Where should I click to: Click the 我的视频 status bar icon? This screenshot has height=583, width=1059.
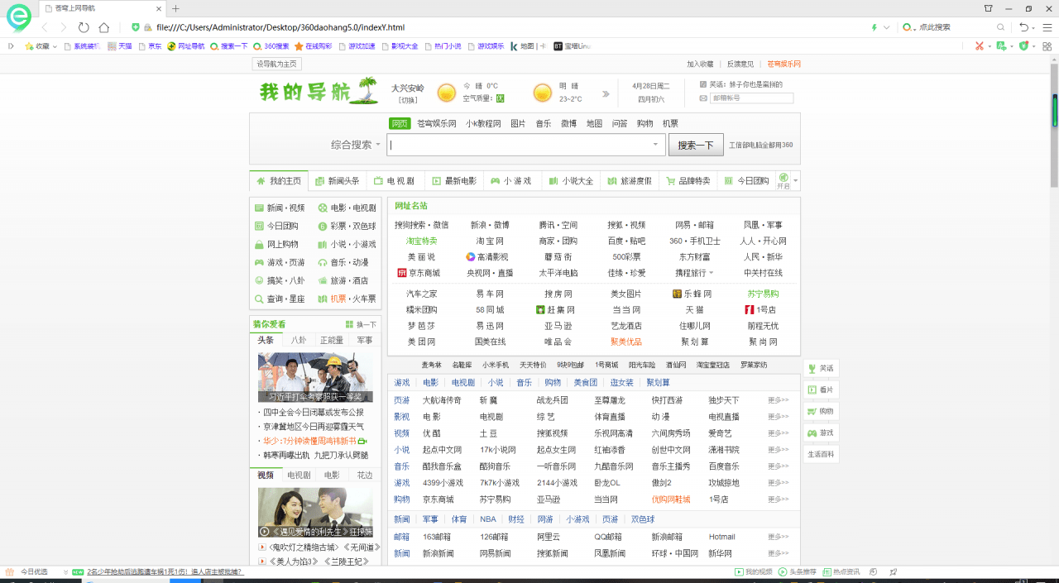[x=739, y=572]
